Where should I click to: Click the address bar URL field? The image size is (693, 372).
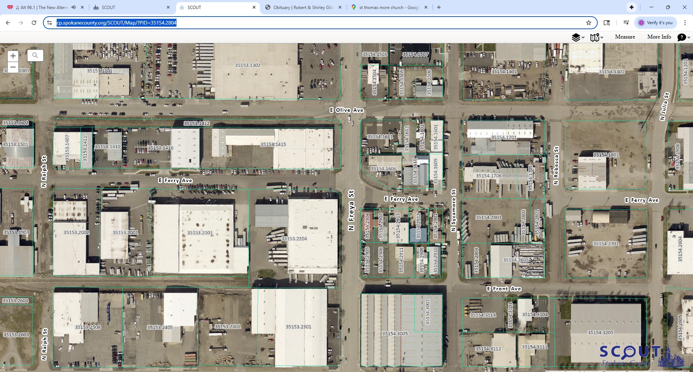click(x=319, y=23)
